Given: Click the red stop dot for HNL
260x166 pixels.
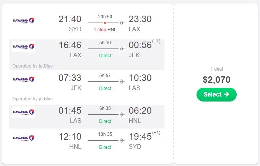Looking at the screenshot, I should coord(105,23).
